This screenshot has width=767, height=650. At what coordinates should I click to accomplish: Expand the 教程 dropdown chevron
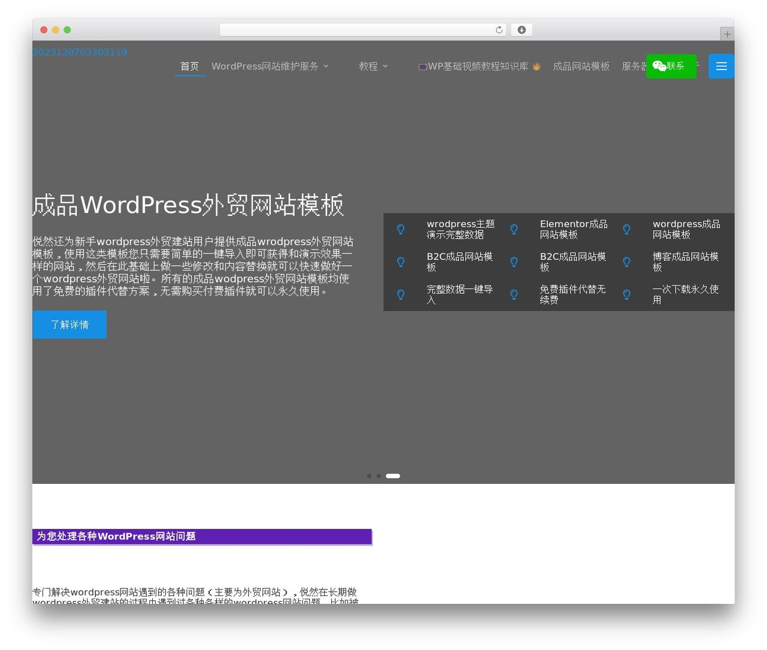tap(385, 66)
